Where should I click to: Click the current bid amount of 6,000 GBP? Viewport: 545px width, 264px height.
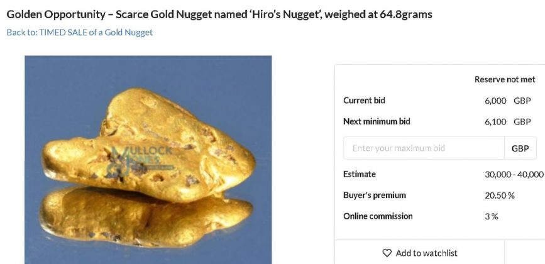click(x=507, y=101)
